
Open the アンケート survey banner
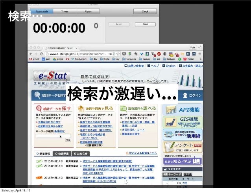coord(183,147)
